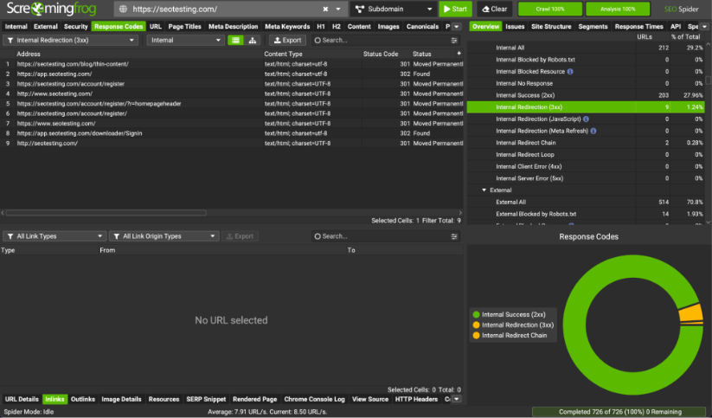Viewport: 712px width, 418px height.
Task: Open the Outlinks bottom tab
Action: (83, 399)
